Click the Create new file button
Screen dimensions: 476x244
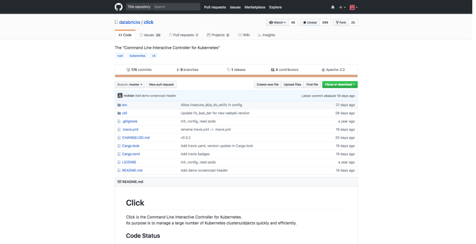268,85
